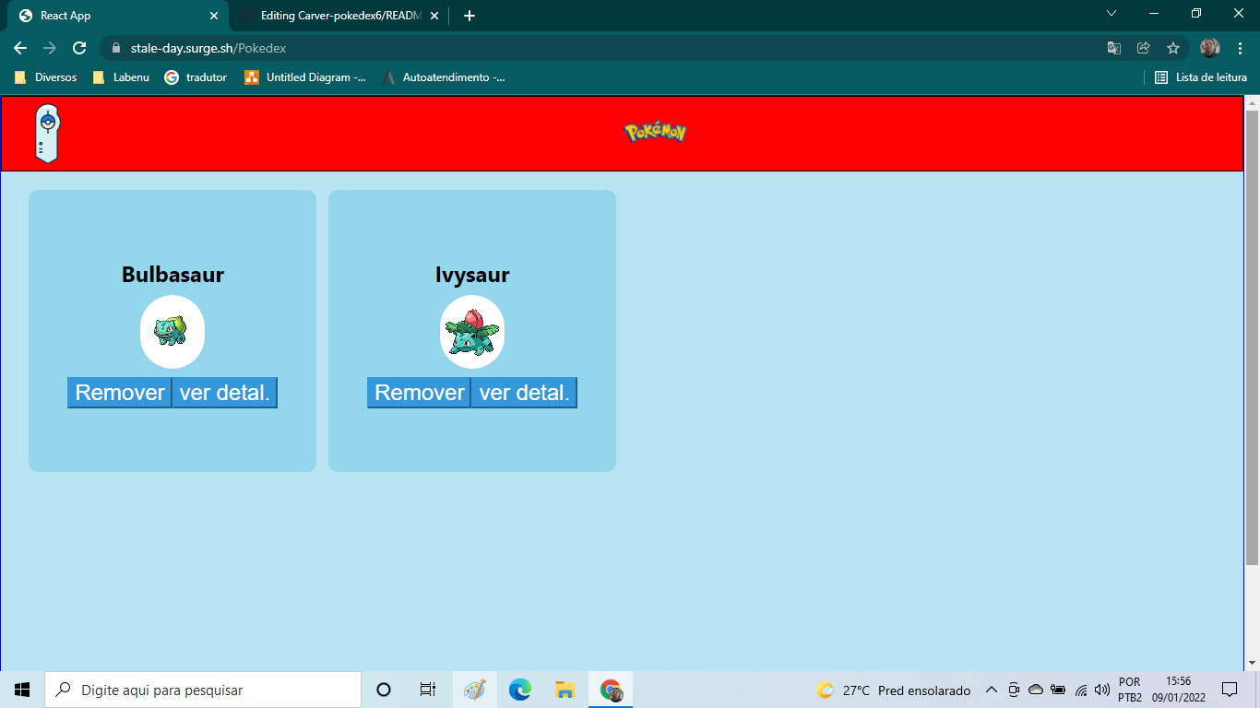The width and height of the screenshot is (1260, 708).
Task: Launch Microsoft Edge from the taskbar
Action: coord(520,690)
